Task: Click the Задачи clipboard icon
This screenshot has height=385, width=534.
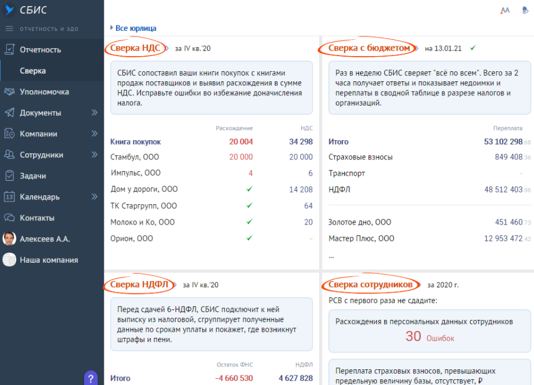Action: [x=9, y=176]
